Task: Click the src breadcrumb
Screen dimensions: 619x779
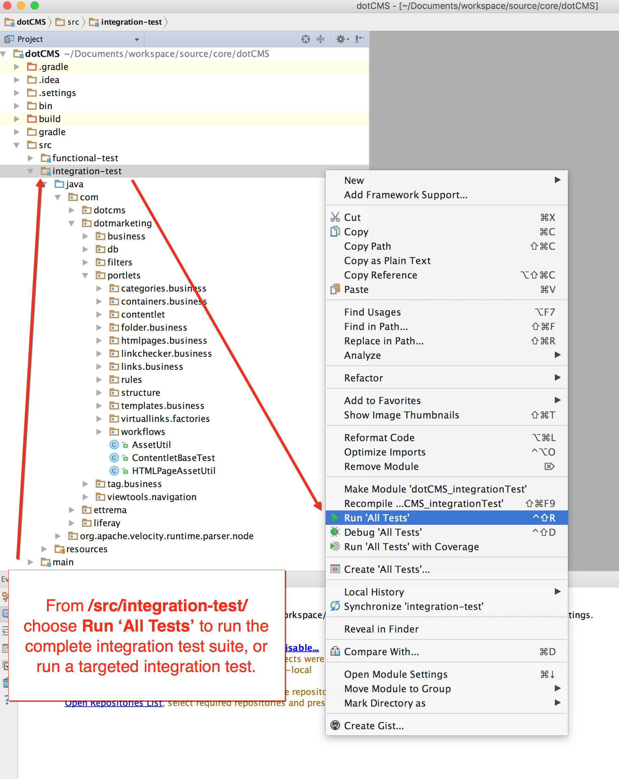Action: 67,22
